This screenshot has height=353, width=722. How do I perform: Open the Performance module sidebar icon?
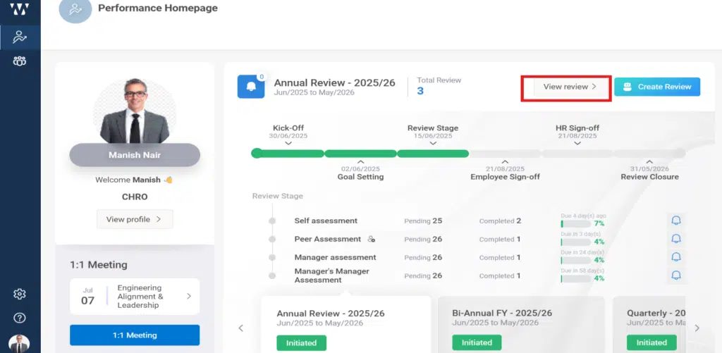coord(20,37)
